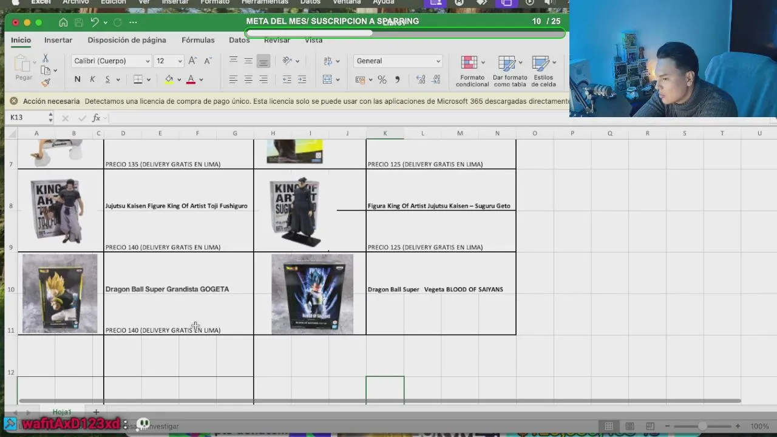Open the Calibri (Cuerpo) font dropdown
Screen dimensions: 777x437
point(147,61)
